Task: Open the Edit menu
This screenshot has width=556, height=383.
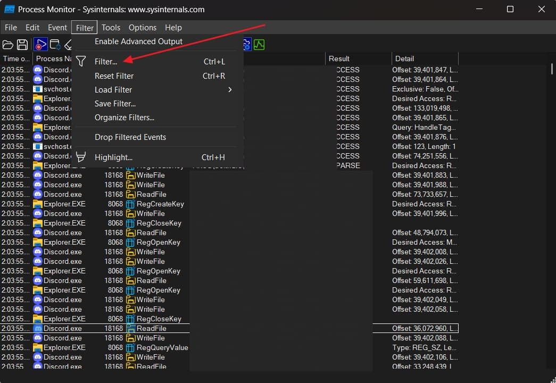Action: (x=32, y=27)
